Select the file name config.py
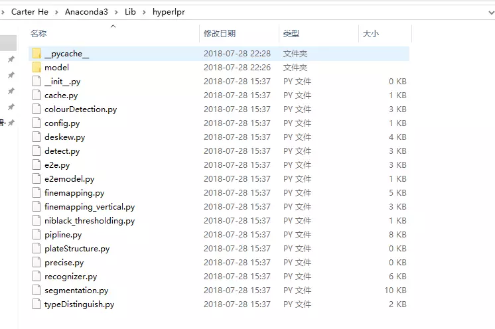 pyautogui.click(x=62, y=123)
